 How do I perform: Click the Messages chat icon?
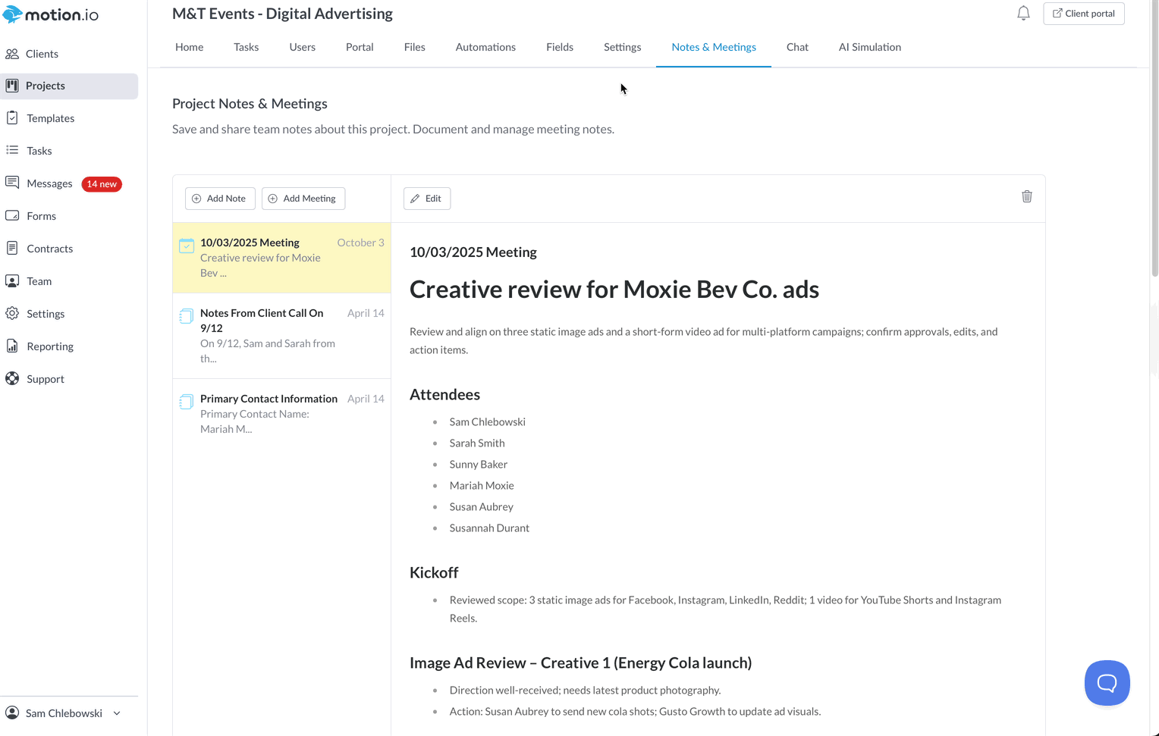click(12, 183)
